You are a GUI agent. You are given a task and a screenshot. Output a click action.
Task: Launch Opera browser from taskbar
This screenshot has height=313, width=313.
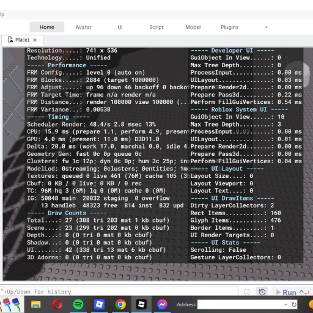(x=57, y=304)
